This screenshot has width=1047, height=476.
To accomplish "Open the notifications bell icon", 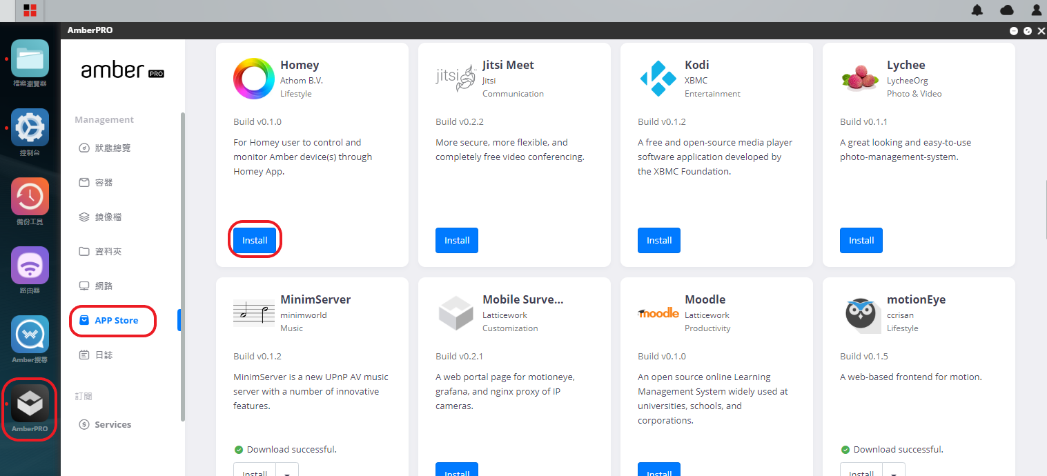I will click(x=977, y=10).
